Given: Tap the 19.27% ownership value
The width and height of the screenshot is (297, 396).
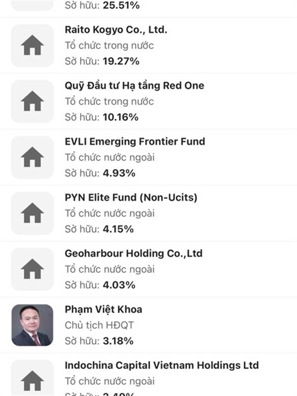Looking at the screenshot, I should (121, 61).
